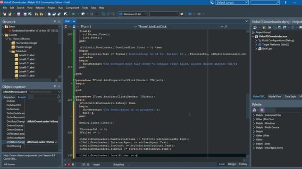Expand the Unit1.pas node
This screenshot has width=302, height=169.
(256, 49)
